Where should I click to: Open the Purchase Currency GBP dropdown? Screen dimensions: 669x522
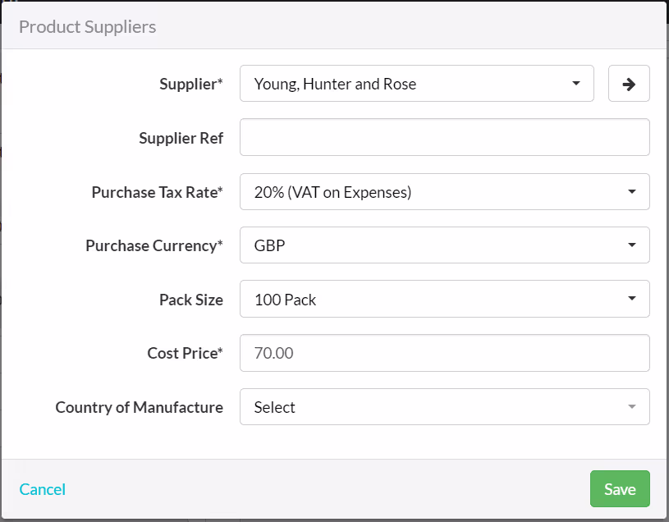click(445, 245)
